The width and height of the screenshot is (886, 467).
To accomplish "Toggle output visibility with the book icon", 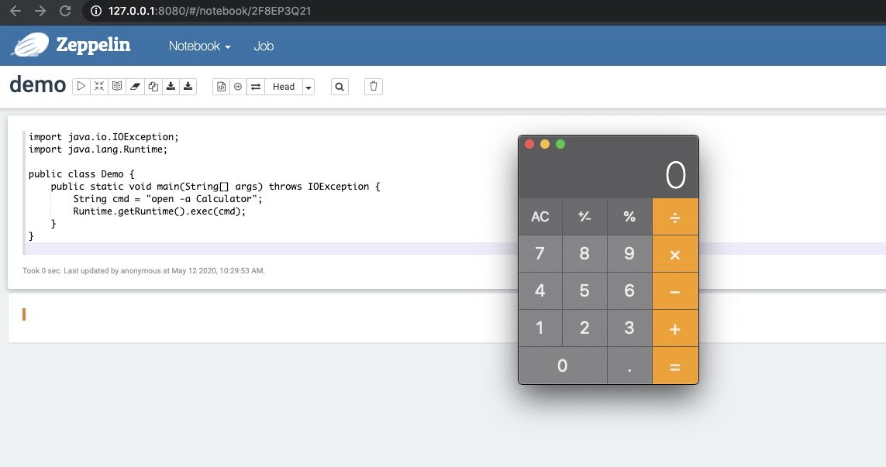I will point(117,87).
